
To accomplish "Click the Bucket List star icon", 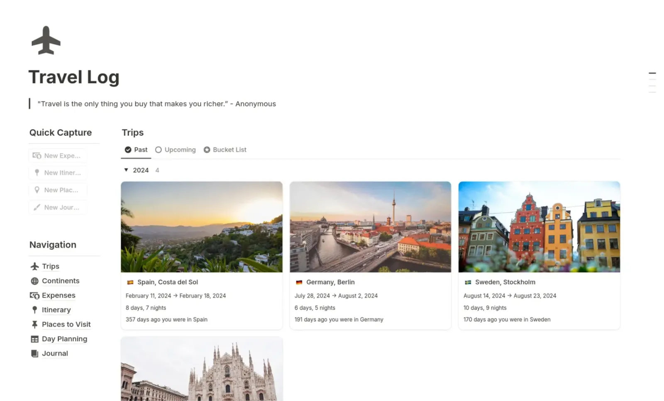I will pyautogui.click(x=207, y=150).
